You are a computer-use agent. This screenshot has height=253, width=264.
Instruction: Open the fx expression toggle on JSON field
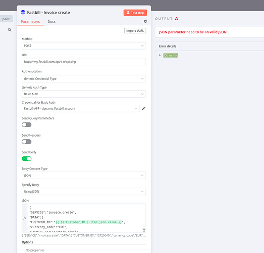point(25,218)
